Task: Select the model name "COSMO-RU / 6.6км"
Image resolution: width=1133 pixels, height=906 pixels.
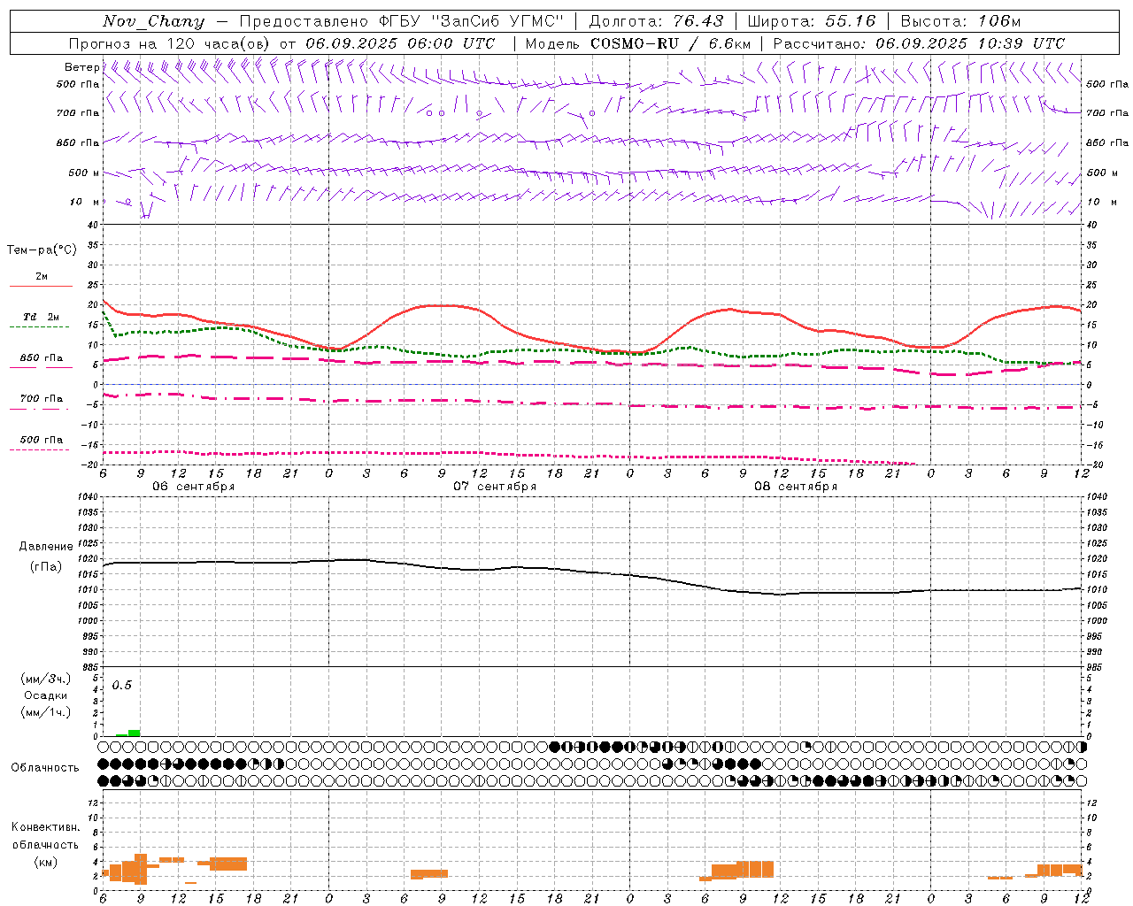Action: pos(670,43)
